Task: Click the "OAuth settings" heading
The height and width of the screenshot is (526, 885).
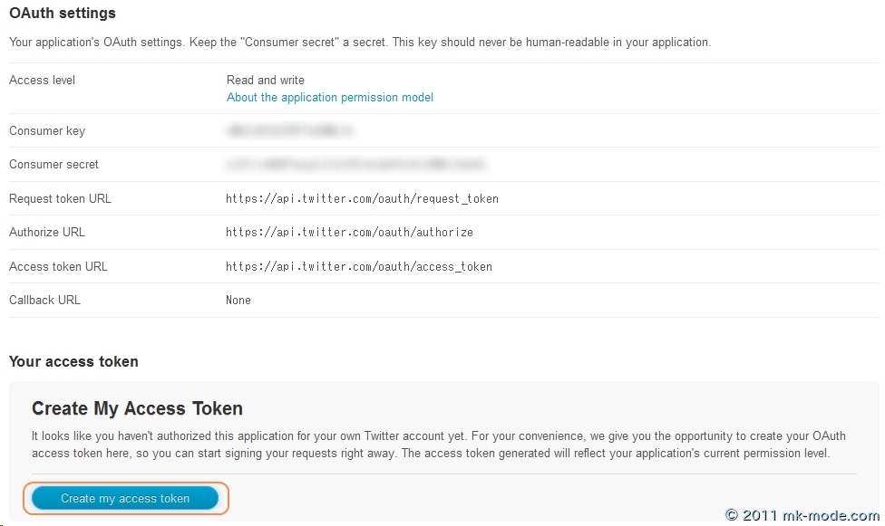Action: 63,14
